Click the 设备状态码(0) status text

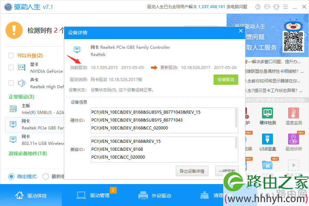pos(122,90)
